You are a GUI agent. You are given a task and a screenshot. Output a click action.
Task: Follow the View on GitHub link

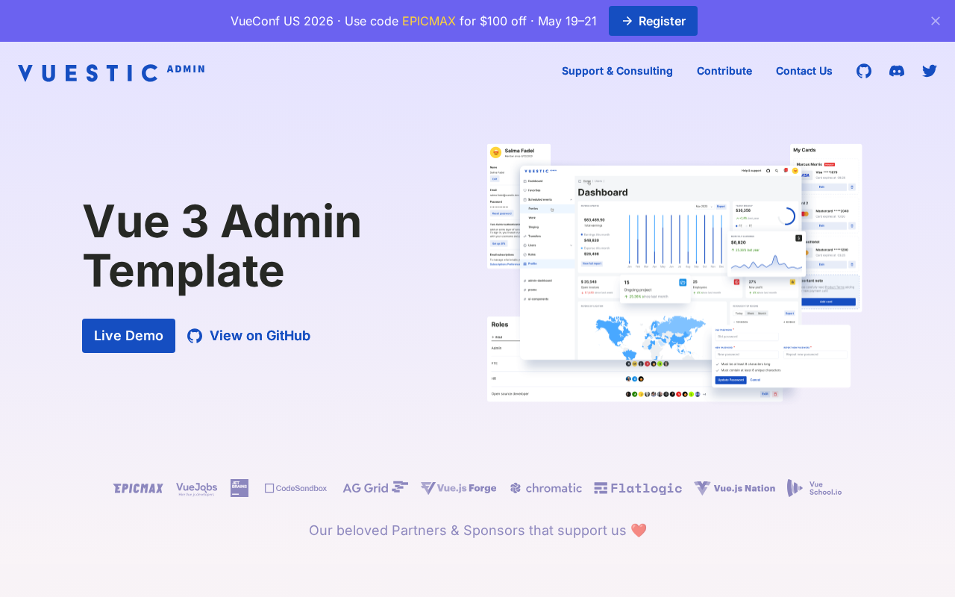(249, 336)
